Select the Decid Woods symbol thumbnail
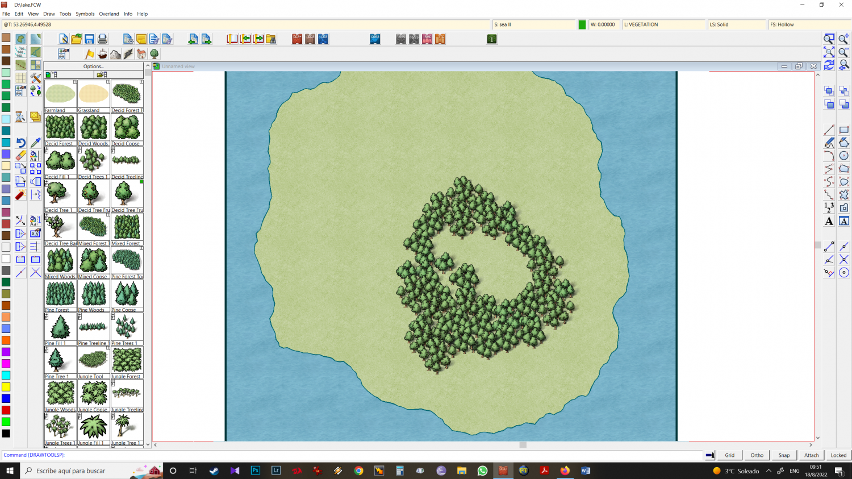This screenshot has height=479, width=852. [94, 130]
